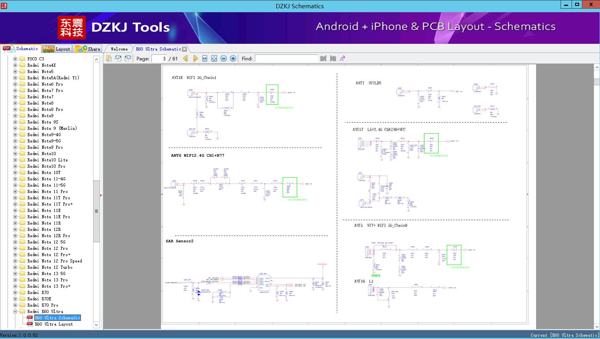Toggle the match case search option
The width and height of the screenshot is (600, 339).
pos(342,58)
